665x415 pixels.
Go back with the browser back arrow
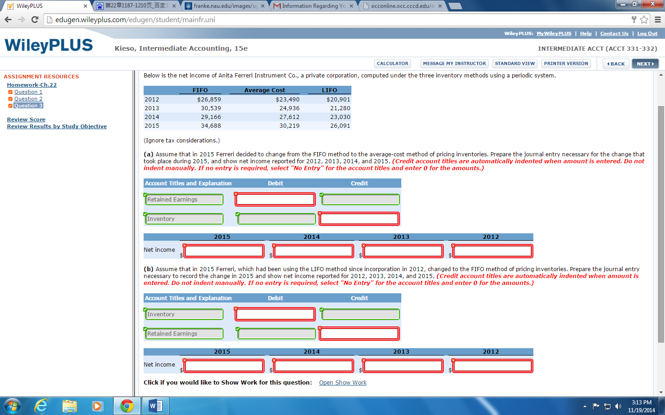[x=8, y=19]
